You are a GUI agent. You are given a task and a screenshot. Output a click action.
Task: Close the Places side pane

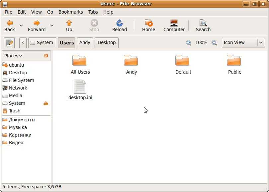(x=46, y=56)
